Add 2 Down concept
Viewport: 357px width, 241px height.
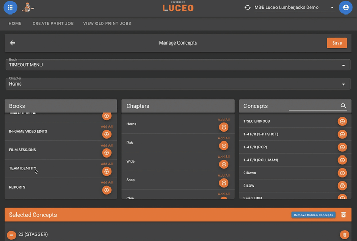tap(342, 173)
